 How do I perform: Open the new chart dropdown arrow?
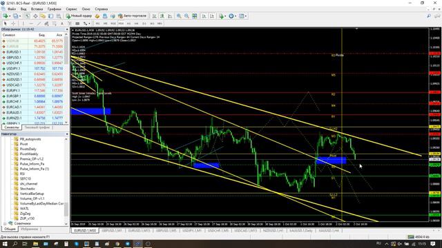(x=10, y=16)
